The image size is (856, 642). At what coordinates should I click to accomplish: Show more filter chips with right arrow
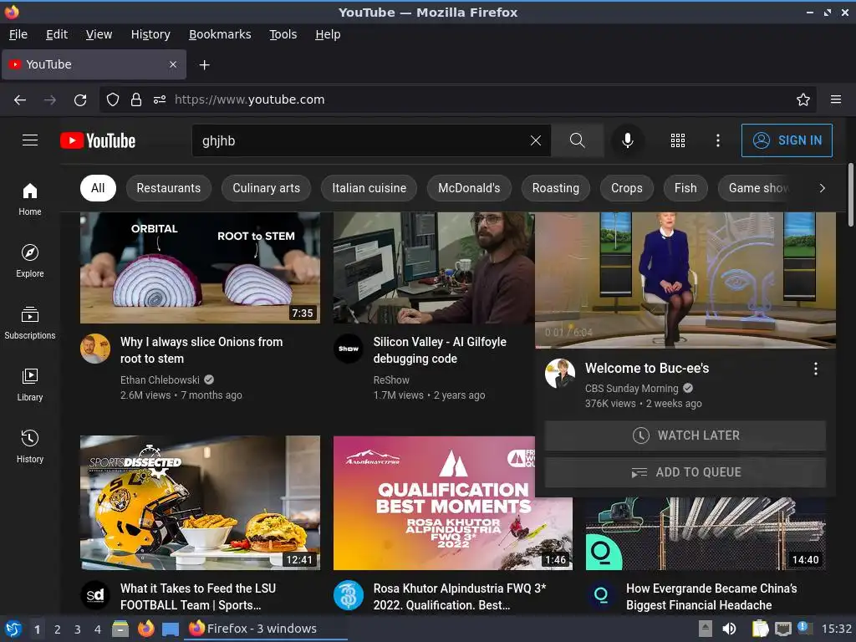pos(822,188)
